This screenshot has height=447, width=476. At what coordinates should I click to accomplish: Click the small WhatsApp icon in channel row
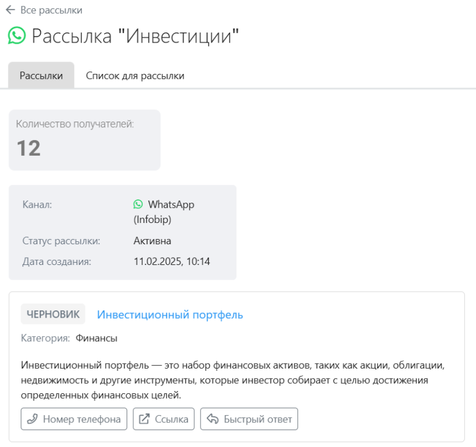pos(138,204)
